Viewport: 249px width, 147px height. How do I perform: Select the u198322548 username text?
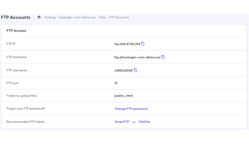[123, 71]
